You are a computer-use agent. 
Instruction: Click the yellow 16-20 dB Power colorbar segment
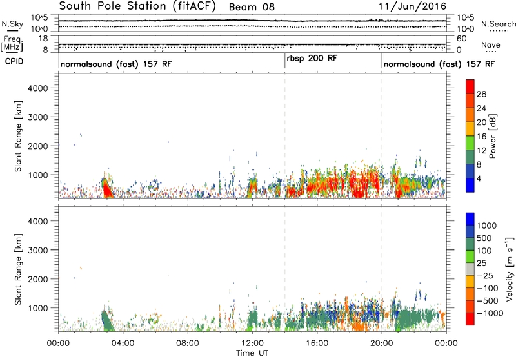click(x=470, y=128)
